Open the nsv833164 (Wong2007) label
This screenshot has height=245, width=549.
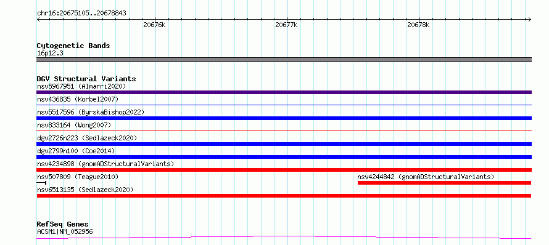(x=74, y=125)
